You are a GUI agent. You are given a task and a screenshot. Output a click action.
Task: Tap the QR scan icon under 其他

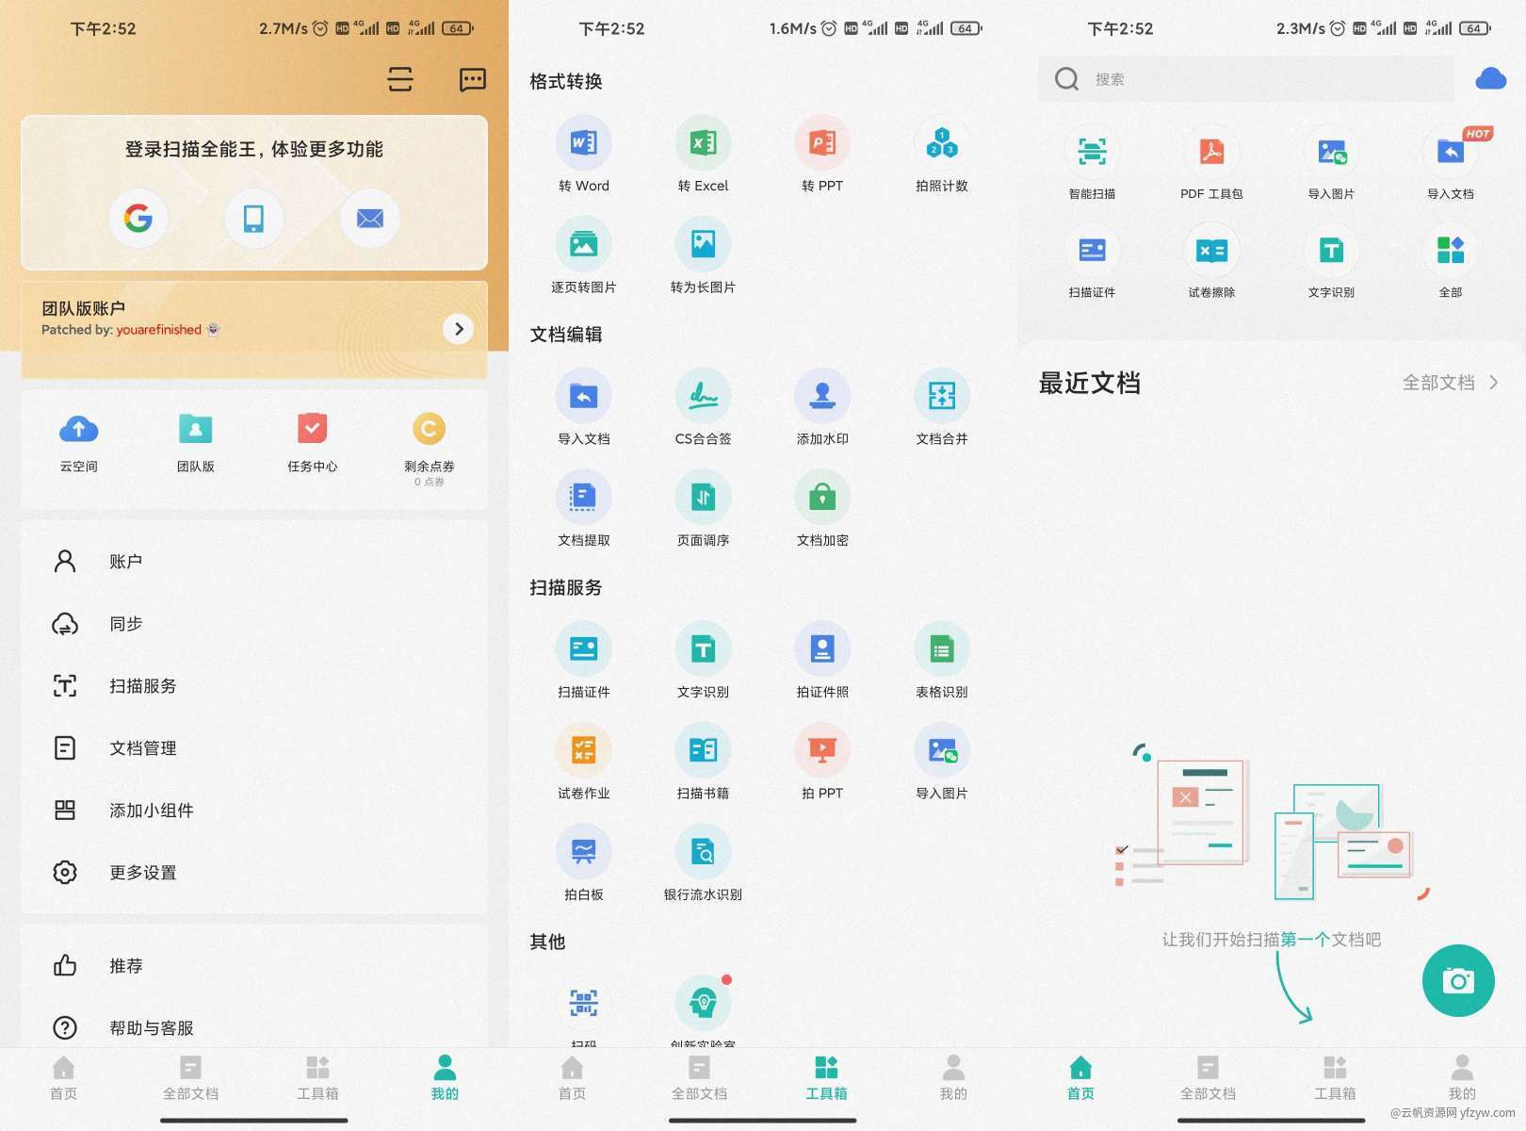pos(584,1004)
